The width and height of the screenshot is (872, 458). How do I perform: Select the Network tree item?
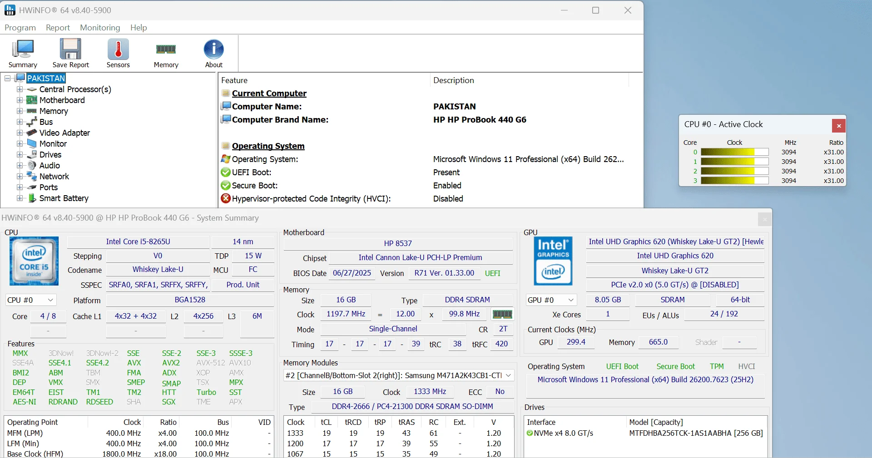pyautogui.click(x=54, y=176)
